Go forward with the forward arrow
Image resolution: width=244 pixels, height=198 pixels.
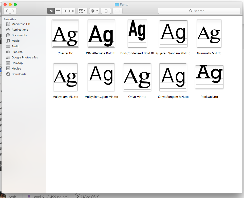point(13,11)
